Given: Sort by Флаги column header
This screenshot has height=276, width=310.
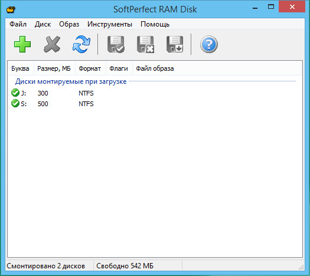Looking at the screenshot, I should 119,68.
